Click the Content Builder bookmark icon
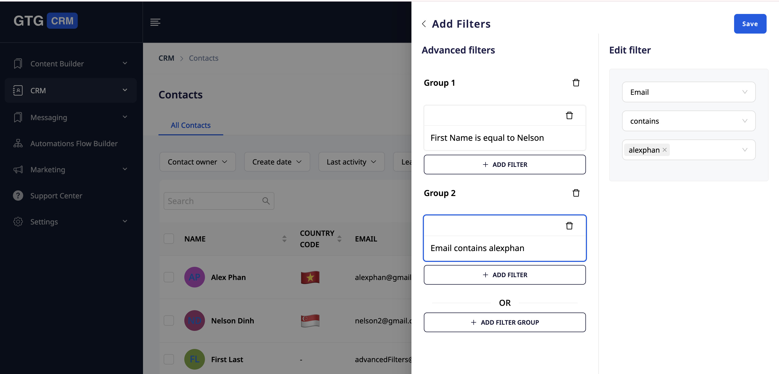 [x=18, y=64]
